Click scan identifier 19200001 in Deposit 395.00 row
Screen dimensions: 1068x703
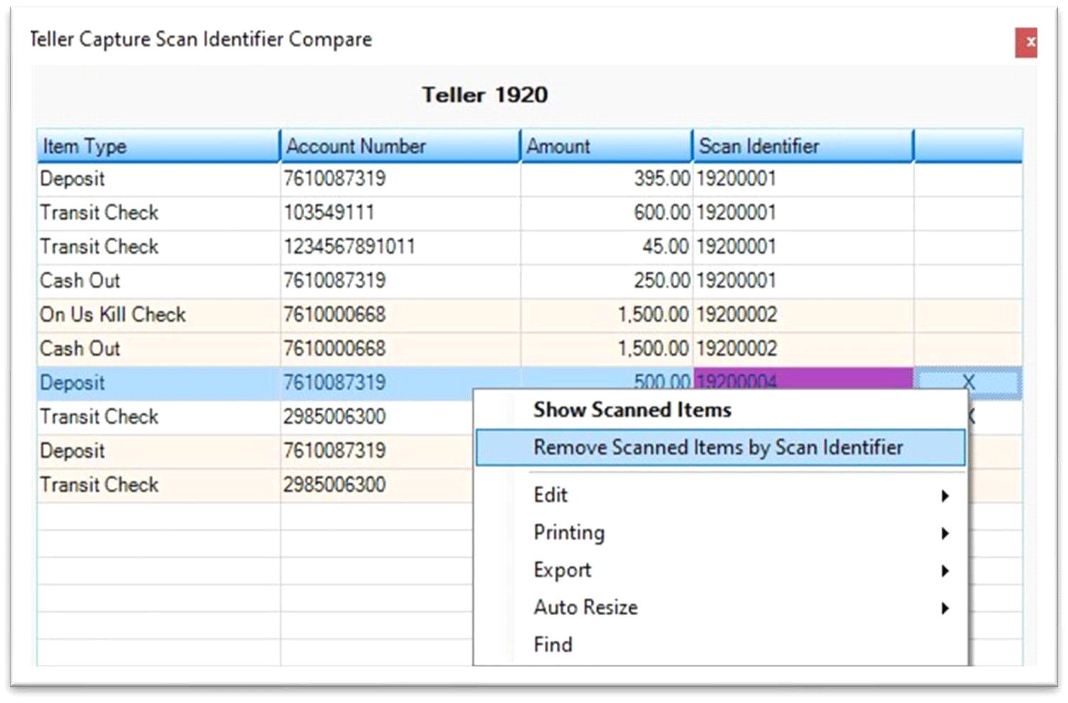(x=803, y=179)
